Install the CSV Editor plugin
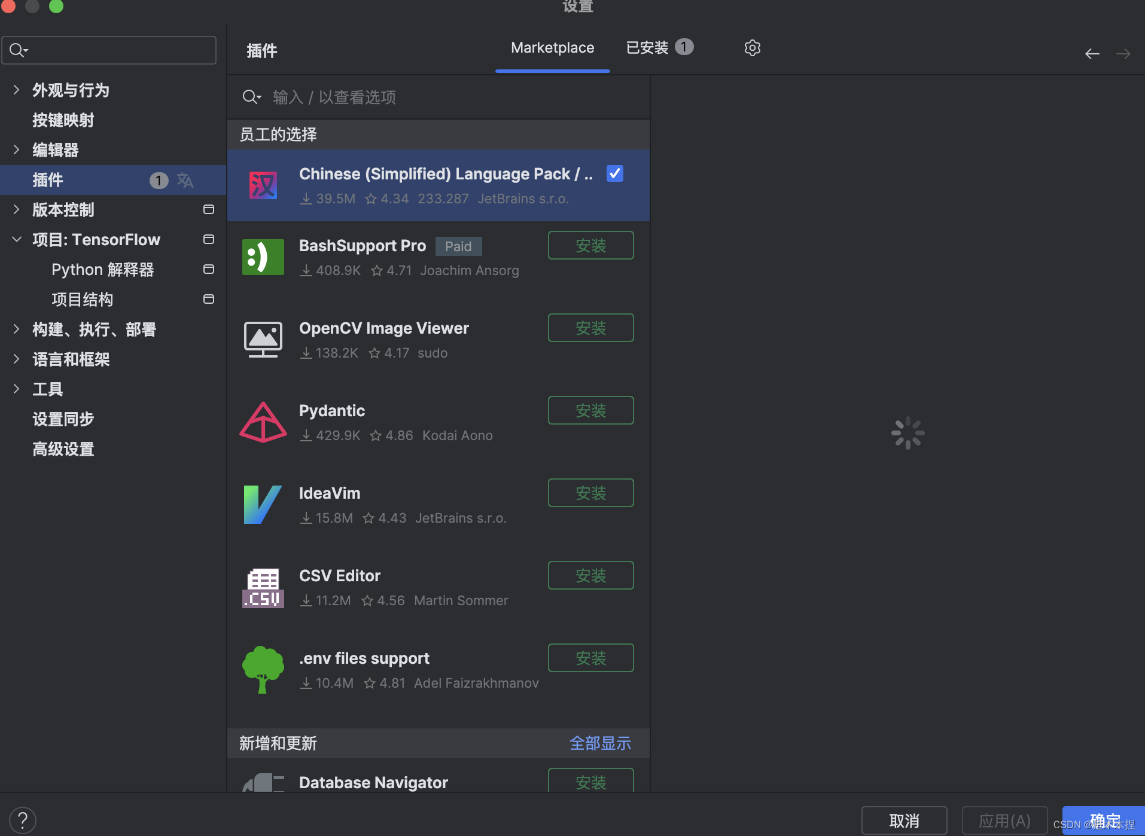This screenshot has height=836, width=1145. coord(590,575)
